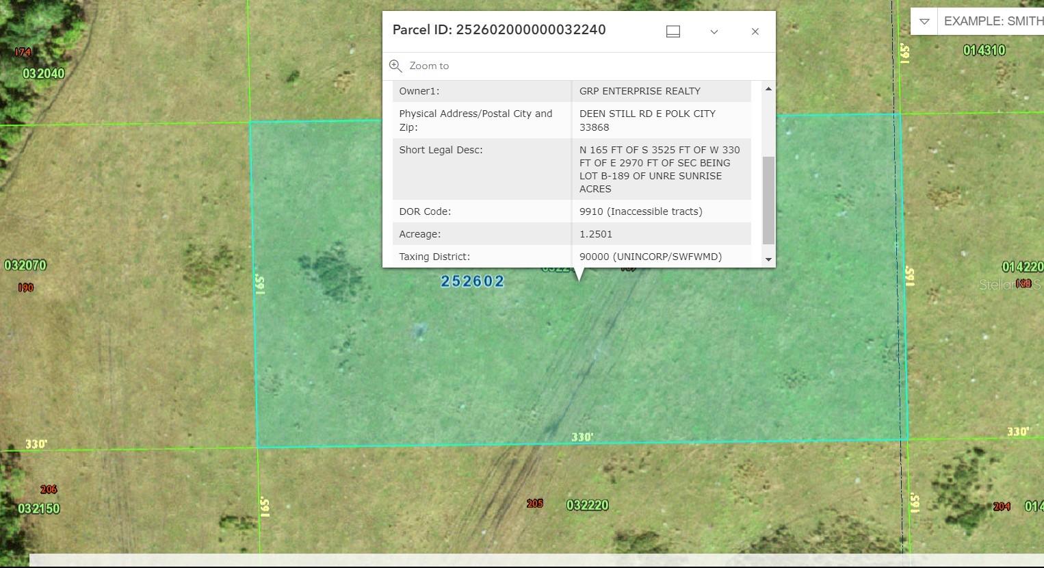Click Taxing District value 90000
The width and height of the screenshot is (1044, 568).
coord(651,257)
